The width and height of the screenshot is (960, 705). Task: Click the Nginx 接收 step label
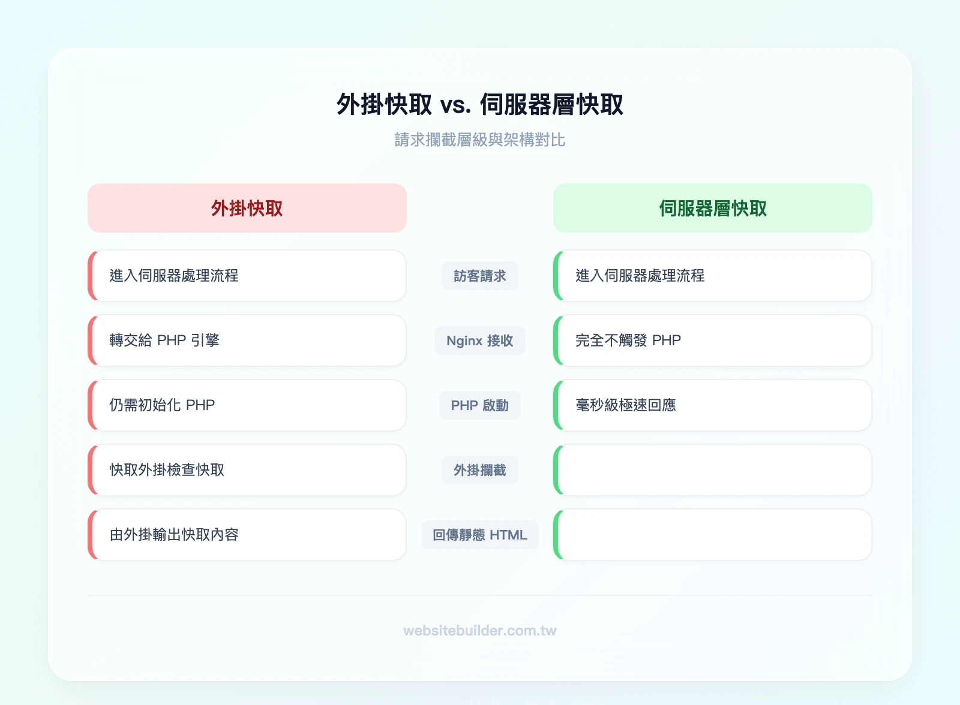[x=479, y=341]
